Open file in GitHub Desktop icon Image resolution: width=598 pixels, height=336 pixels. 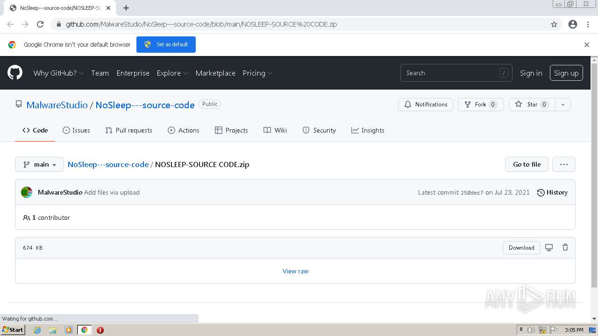click(549, 247)
